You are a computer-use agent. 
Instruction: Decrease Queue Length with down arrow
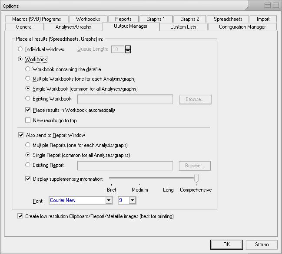[x=128, y=51]
